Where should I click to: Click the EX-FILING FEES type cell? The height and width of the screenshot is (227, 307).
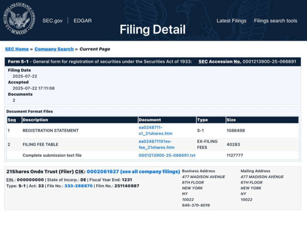point(207,144)
